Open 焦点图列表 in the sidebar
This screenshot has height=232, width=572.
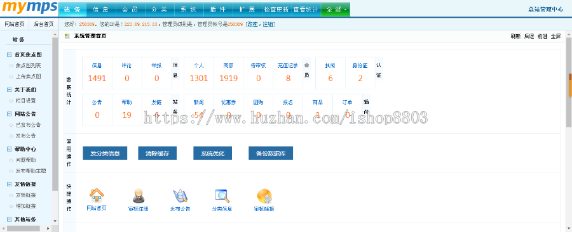point(28,66)
